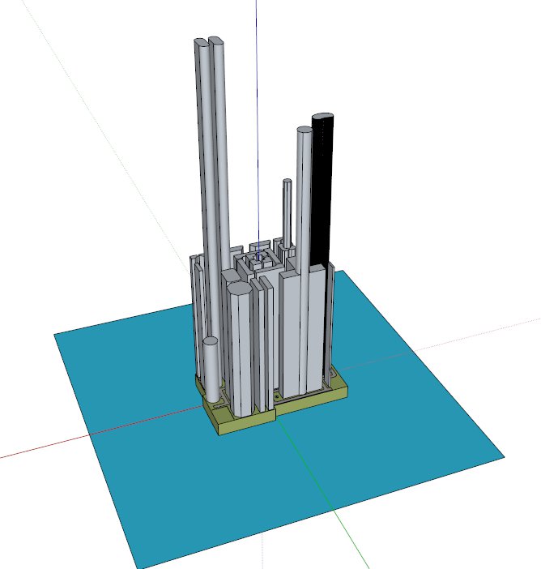This screenshot has height=569, width=541.
Task: Select the short cylinder standing on the base's left corner
Action: 211,370
